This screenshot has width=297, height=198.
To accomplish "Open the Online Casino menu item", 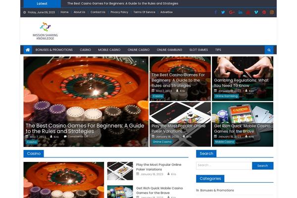I will (139, 50).
